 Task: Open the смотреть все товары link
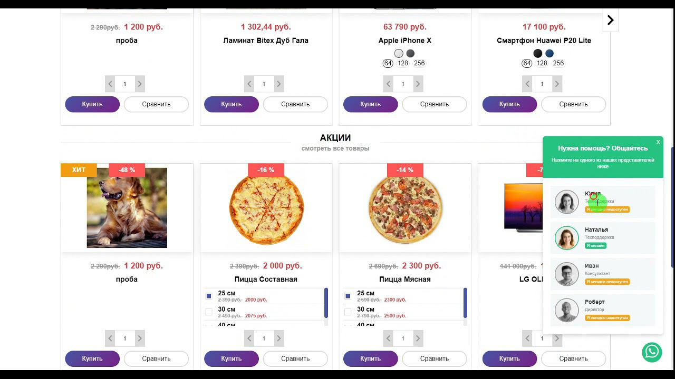[335, 148]
